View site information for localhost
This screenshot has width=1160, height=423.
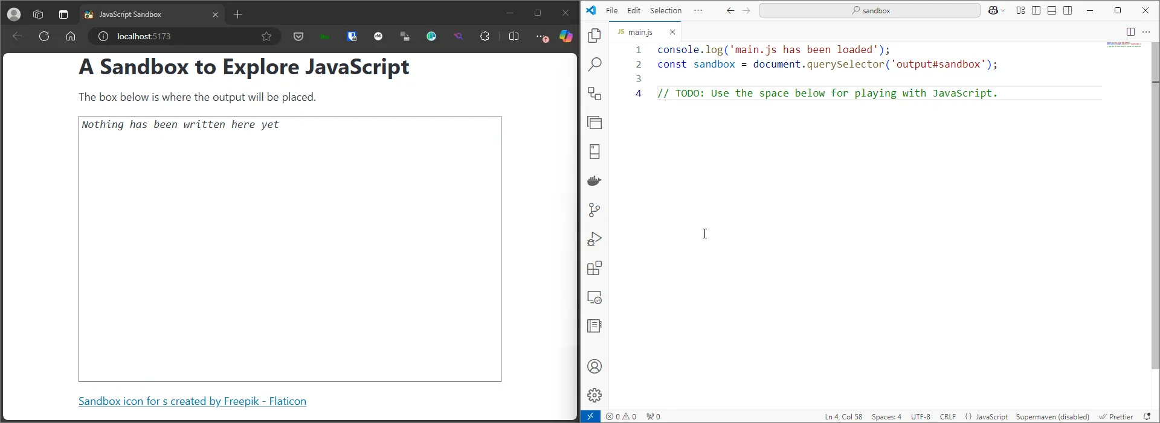pos(103,36)
